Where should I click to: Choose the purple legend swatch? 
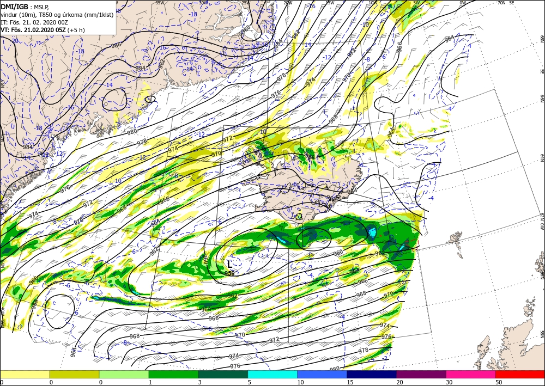421,374
